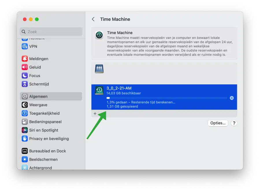Go to Siri en Spotlight settings
This screenshot has width=260, height=192.
51,130
